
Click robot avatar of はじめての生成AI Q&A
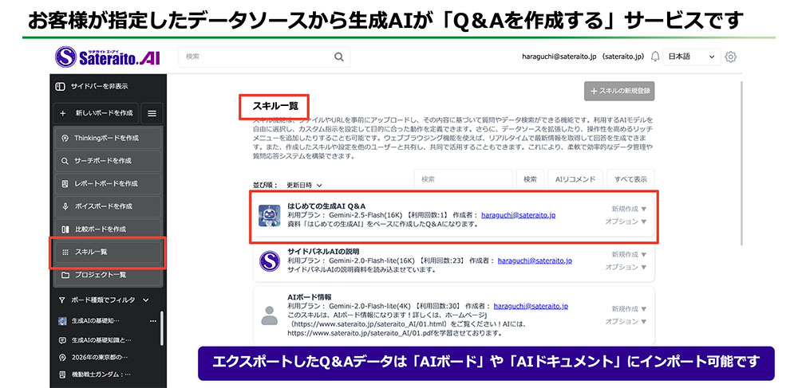coord(269,215)
